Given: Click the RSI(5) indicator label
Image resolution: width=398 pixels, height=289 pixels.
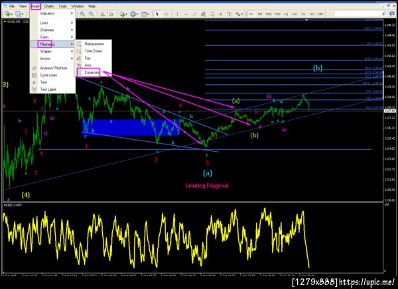Looking at the screenshot, I should [13, 205].
